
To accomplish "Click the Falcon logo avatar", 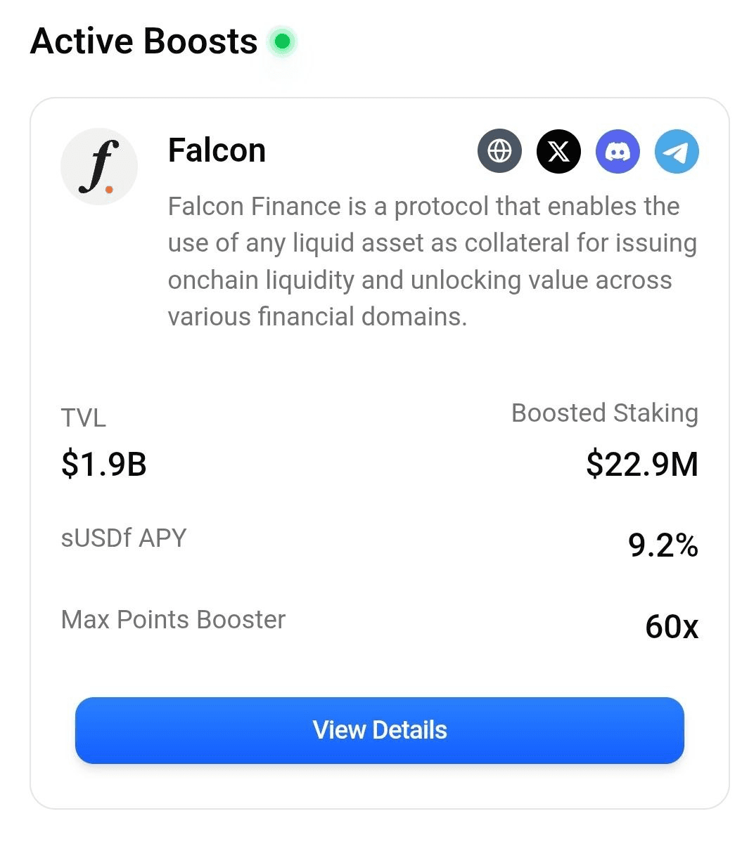I will 99,167.
